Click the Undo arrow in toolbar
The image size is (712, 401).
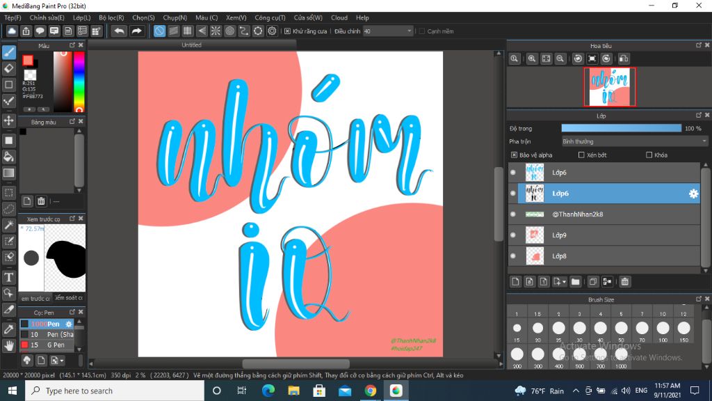coord(119,31)
